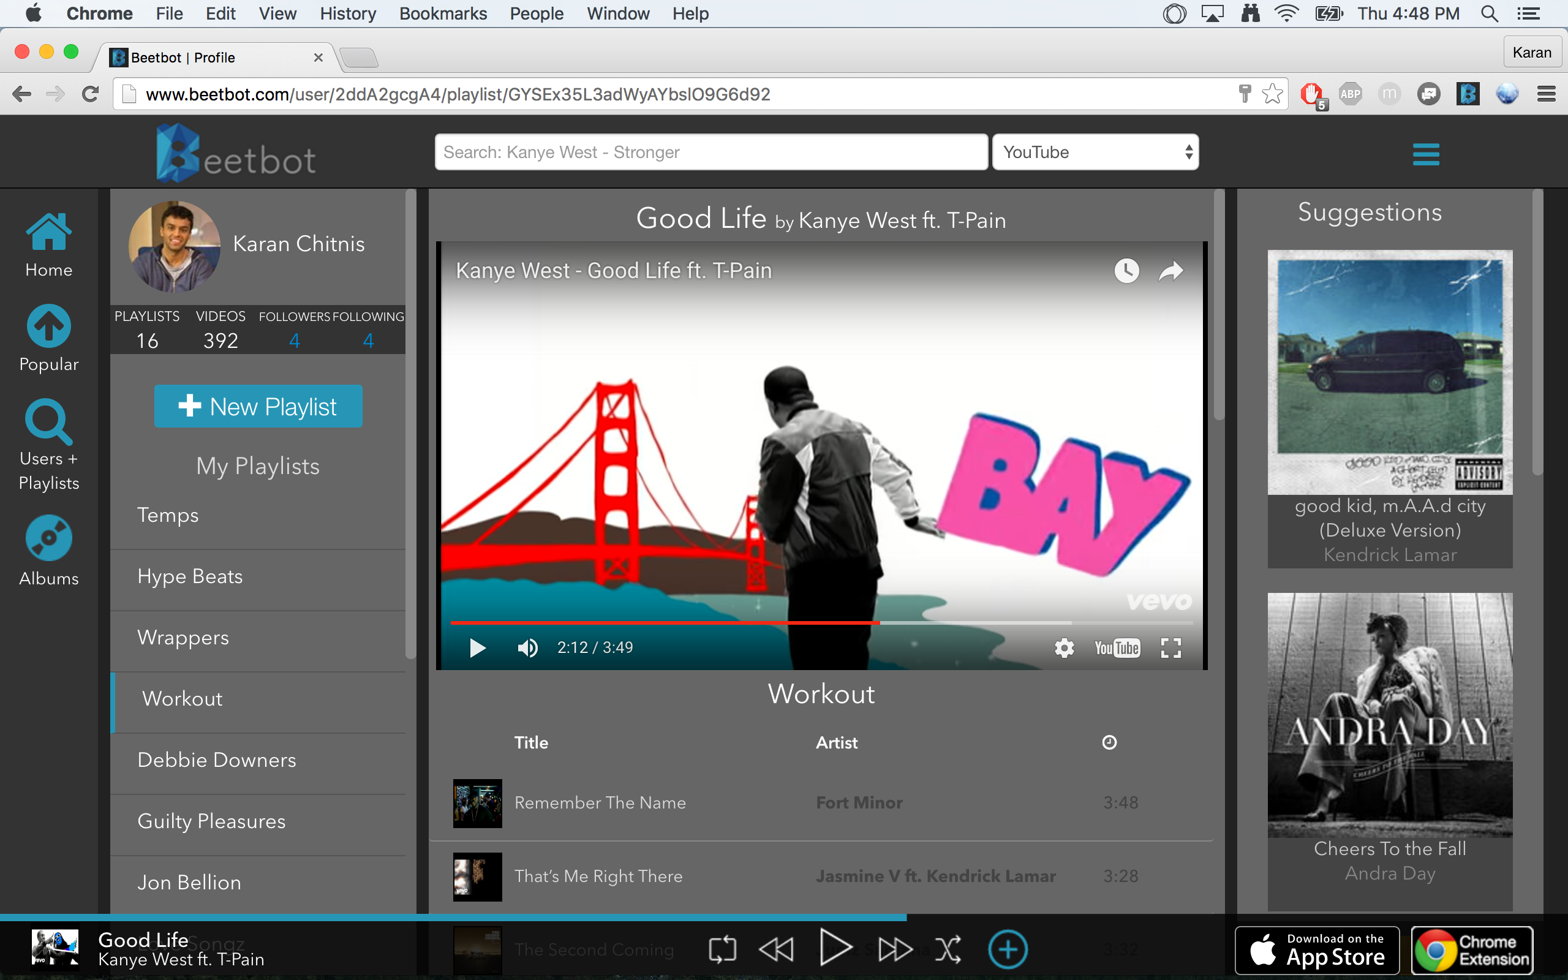Click the New Playlist button
This screenshot has height=980, width=1568.
pyautogui.click(x=258, y=406)
